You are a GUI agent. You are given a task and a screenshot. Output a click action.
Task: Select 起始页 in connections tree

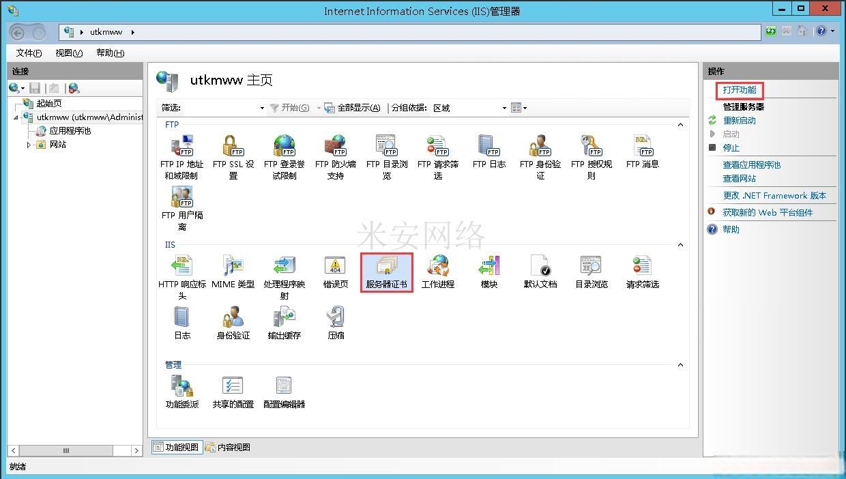click(49, 104)
